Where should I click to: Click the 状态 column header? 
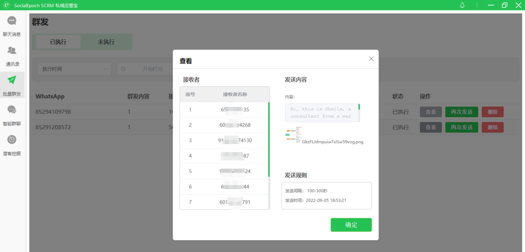pyautogui.click(x=398, y=96)
